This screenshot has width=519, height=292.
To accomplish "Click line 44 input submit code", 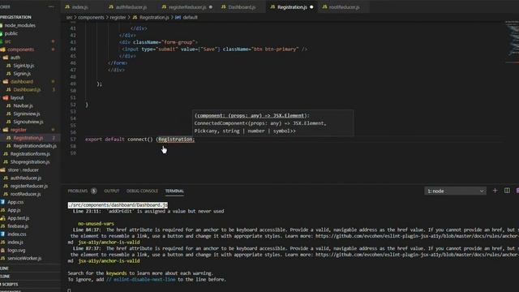I will 214,49.
